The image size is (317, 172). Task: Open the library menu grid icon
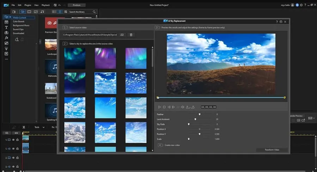[66, 12]
